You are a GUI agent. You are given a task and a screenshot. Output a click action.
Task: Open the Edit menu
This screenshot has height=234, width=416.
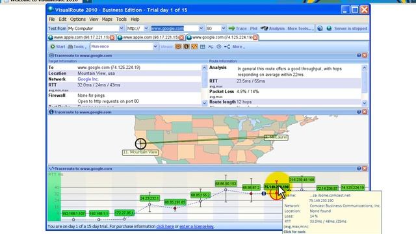[x=62, y=19]
